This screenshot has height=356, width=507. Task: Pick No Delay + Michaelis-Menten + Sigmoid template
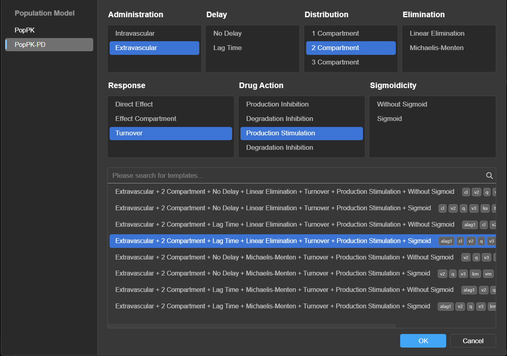[303, 274]
